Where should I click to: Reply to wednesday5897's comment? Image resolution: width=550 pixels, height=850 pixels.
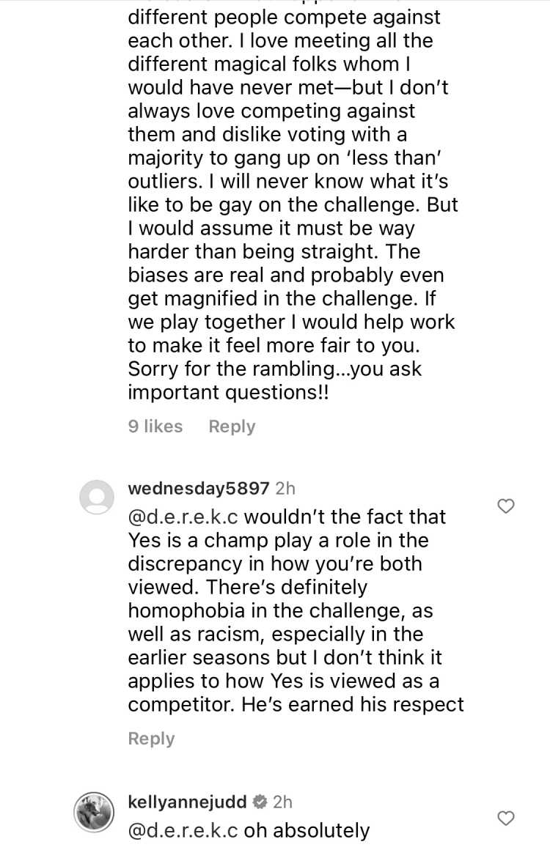coord(151,739)
